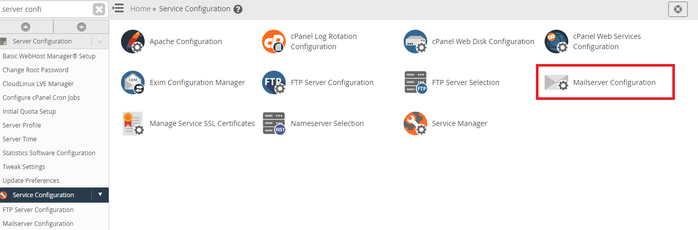Open Statistics Software Configuration in the sidebar
Screen dimensions: 698x230
pyautogui.click(x=49, y=153)
